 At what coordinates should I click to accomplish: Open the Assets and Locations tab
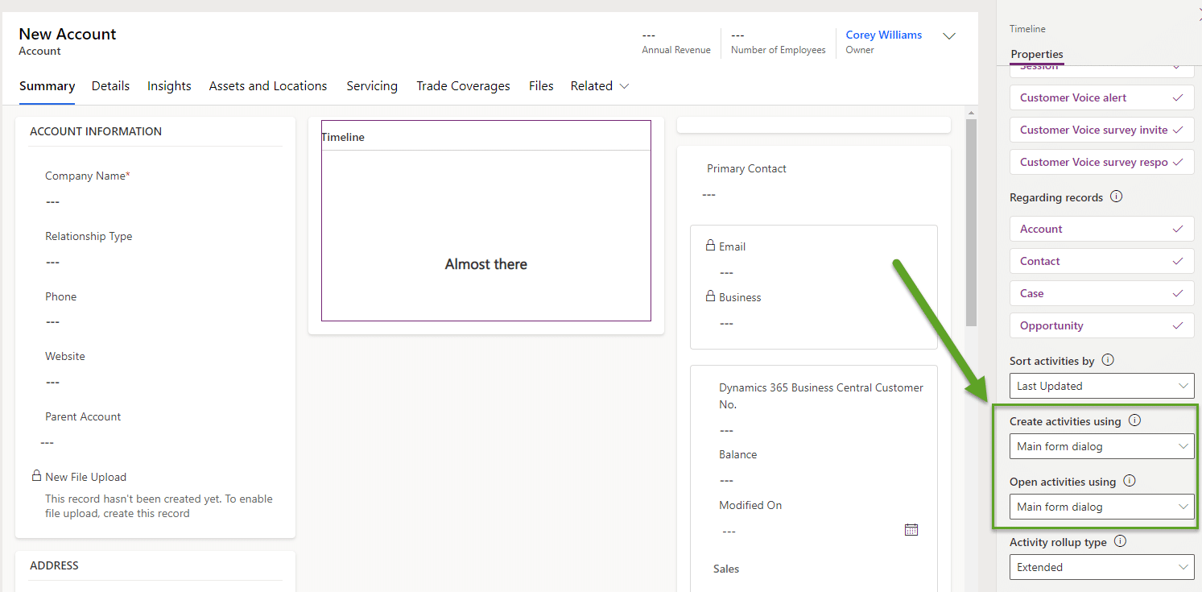(x=268, y=86)
